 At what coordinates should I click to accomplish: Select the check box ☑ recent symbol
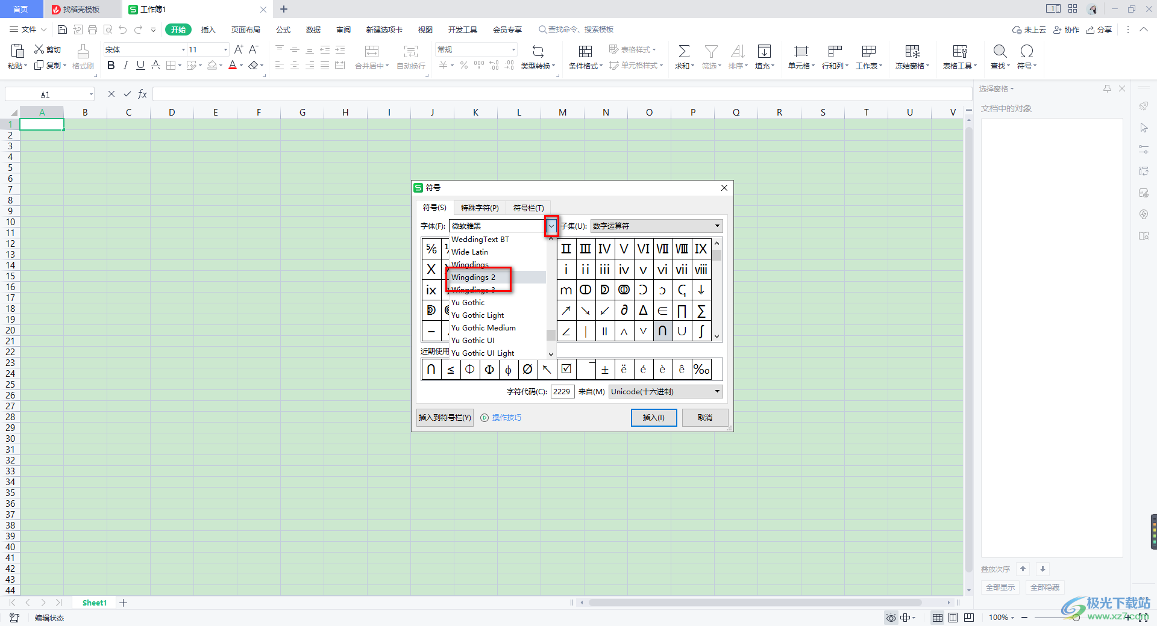[x=566, y=370]
